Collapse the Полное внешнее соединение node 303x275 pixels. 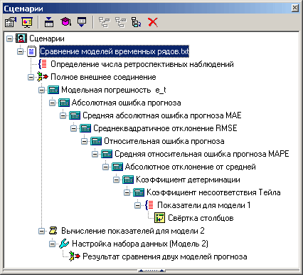coord(31,77)
